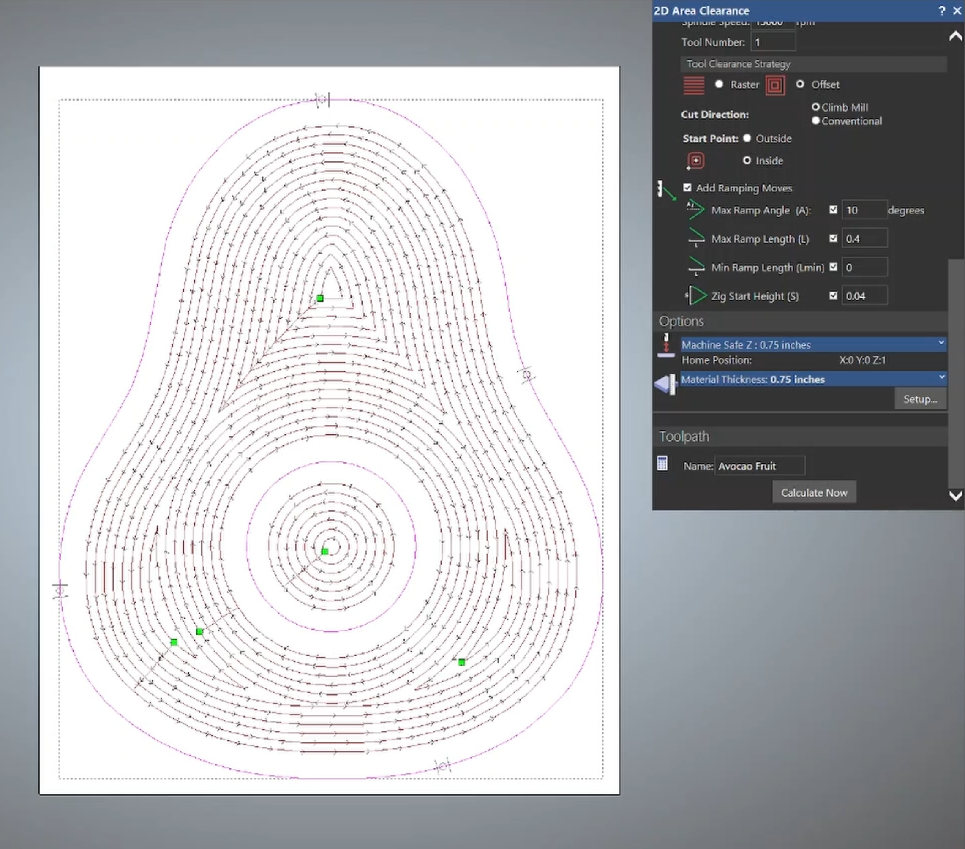Image resolution: width=965 pixels, height=849 pixels.
Task: Click the toolpath calculator icon
Action: pyautogui.click(x=662, y=463)
